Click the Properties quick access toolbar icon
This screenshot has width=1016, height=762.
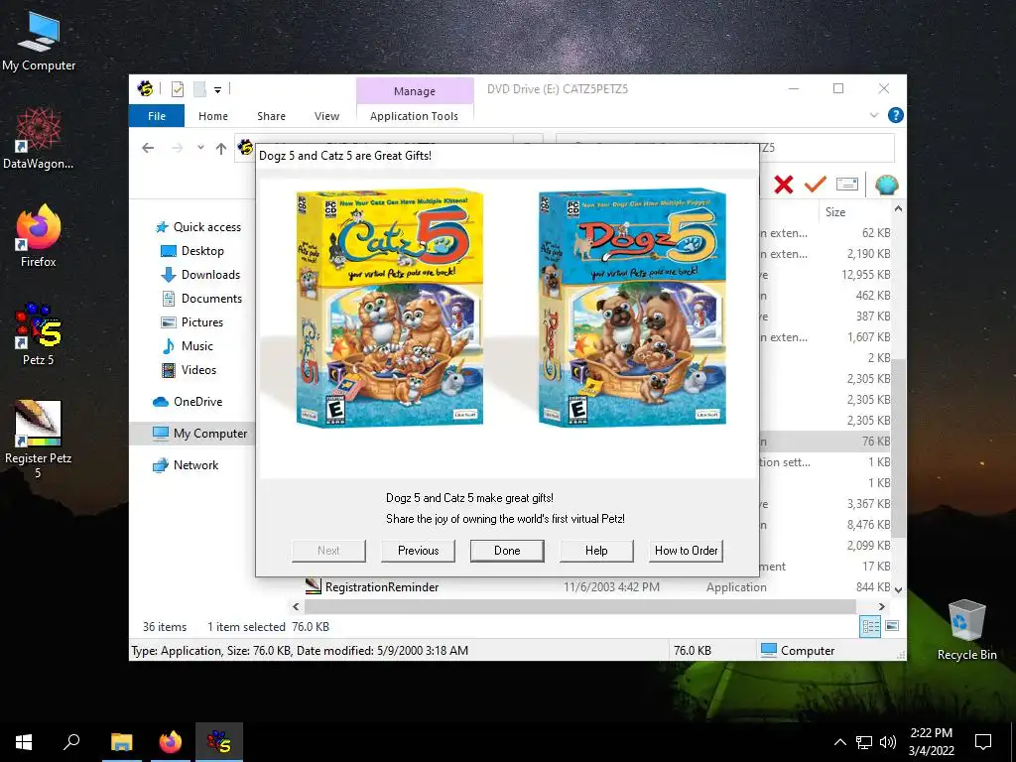coord(177,89)
